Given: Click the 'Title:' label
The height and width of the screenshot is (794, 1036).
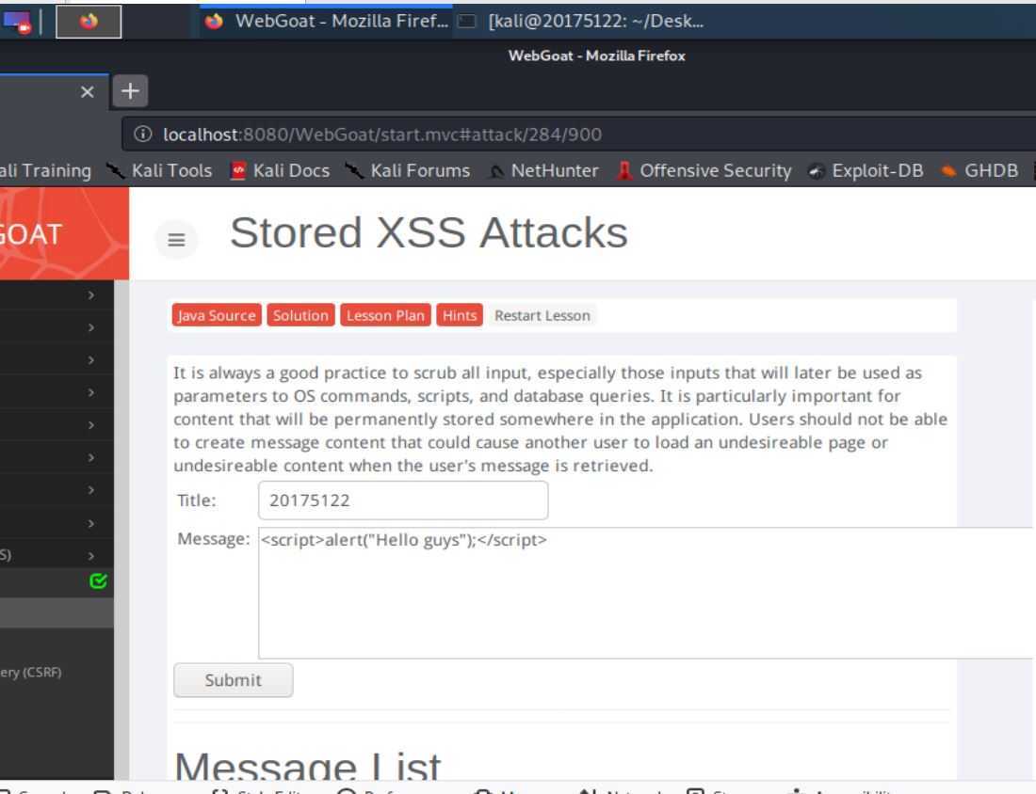Looking at the screenshot, I should point(196,500).
